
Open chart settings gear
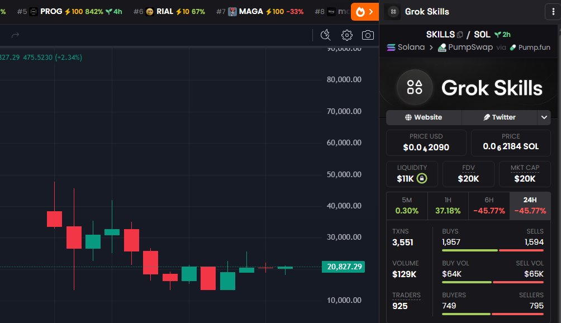click(346, 35)
